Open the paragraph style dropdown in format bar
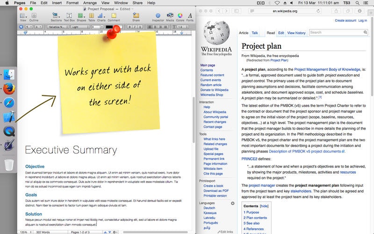 (x=29, y=27)
